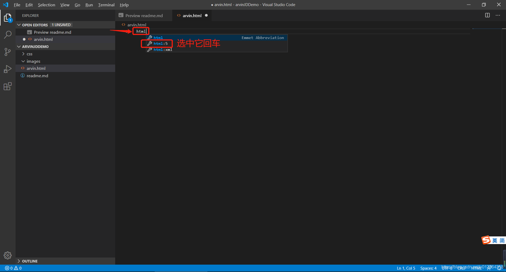Click the feedback person icon in status bar

pyautogui.click(x=489, y=268)
